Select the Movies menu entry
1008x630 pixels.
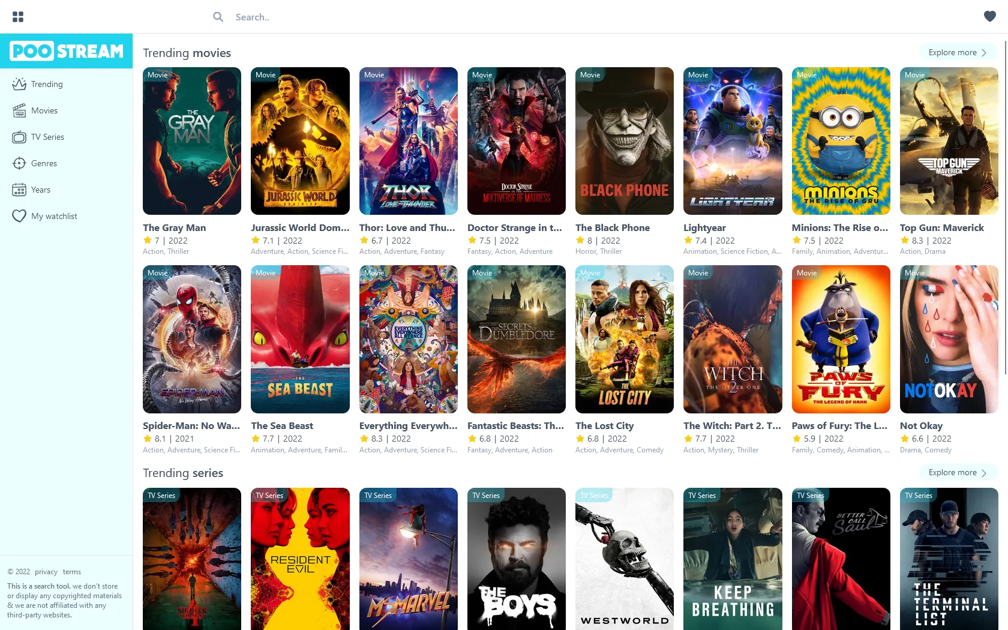[44, 110]
